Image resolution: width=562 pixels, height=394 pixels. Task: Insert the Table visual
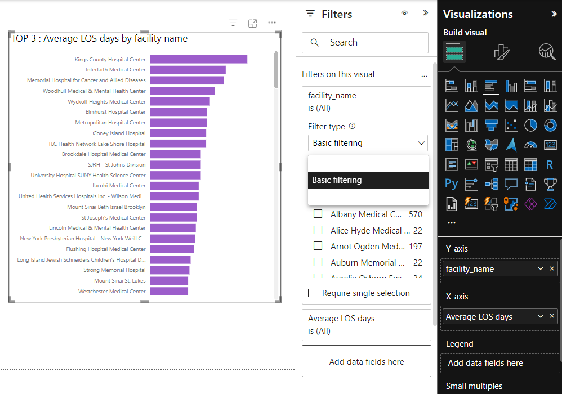coord(511,165)
